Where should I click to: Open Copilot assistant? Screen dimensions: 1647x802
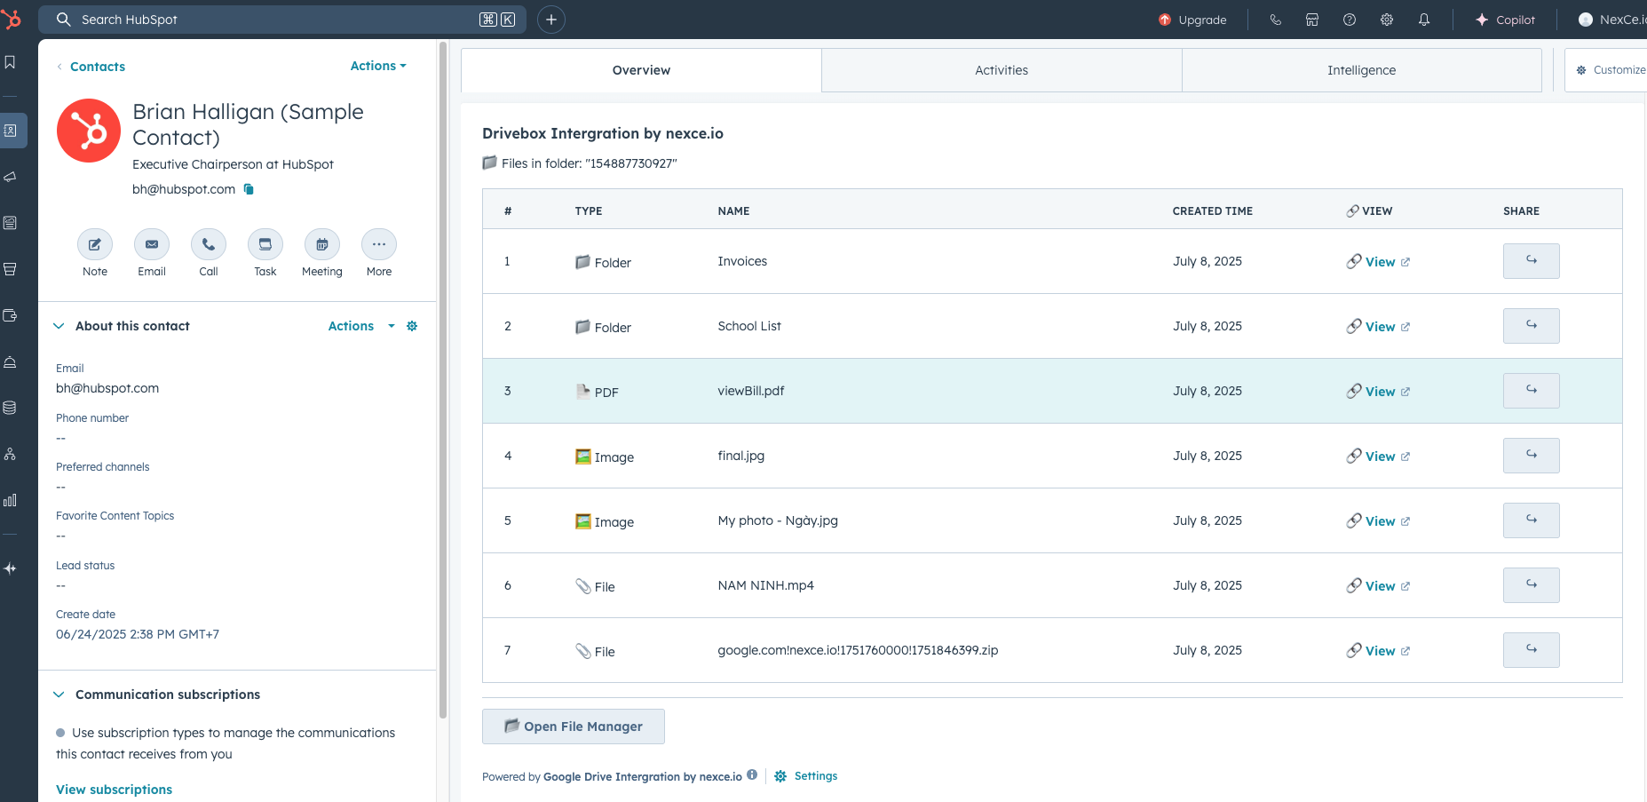(1505, 20)
